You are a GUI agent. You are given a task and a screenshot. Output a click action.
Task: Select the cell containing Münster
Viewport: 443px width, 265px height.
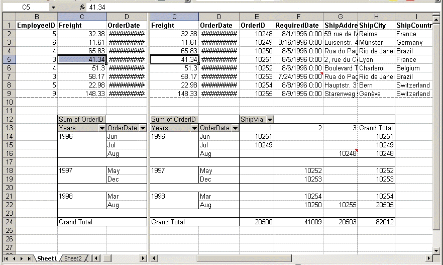[376, 43]
